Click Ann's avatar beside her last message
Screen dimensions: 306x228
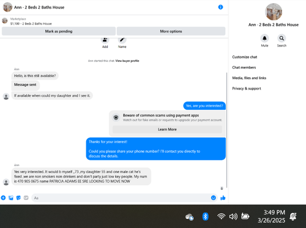pyautogui.click(x=6, y=182)
